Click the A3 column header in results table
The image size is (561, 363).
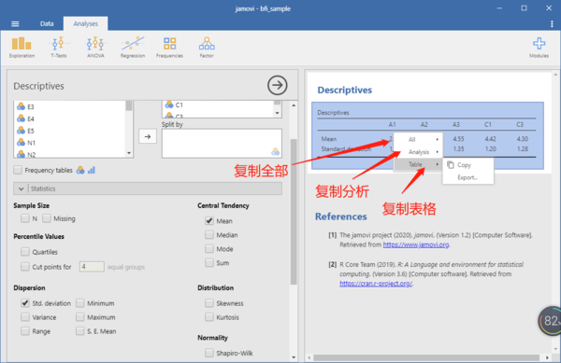tap(456, 124)
